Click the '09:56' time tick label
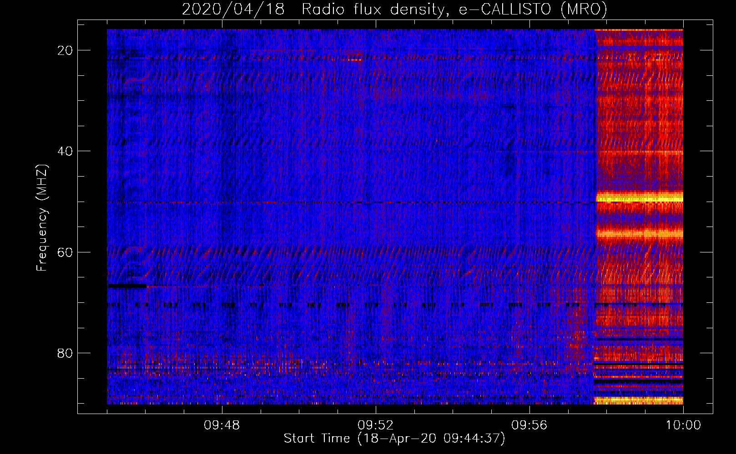This screenshot has width=736, height=454. (529, 425)
